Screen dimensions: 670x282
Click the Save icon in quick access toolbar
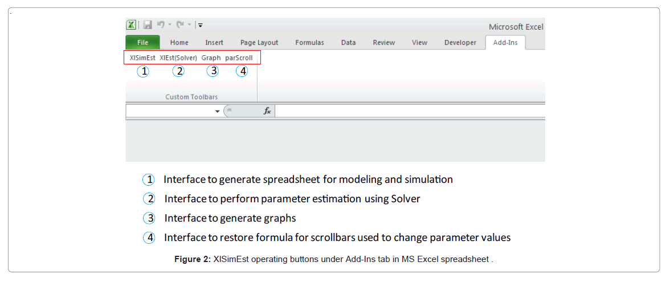pyautogui.click(x=148, y=25)
